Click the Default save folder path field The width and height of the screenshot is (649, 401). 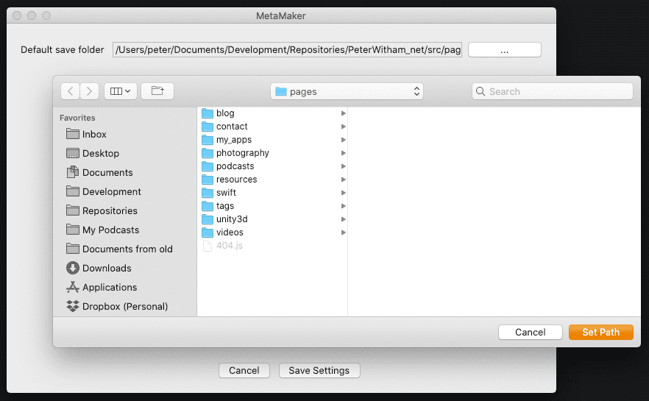(x=287, y=49)
